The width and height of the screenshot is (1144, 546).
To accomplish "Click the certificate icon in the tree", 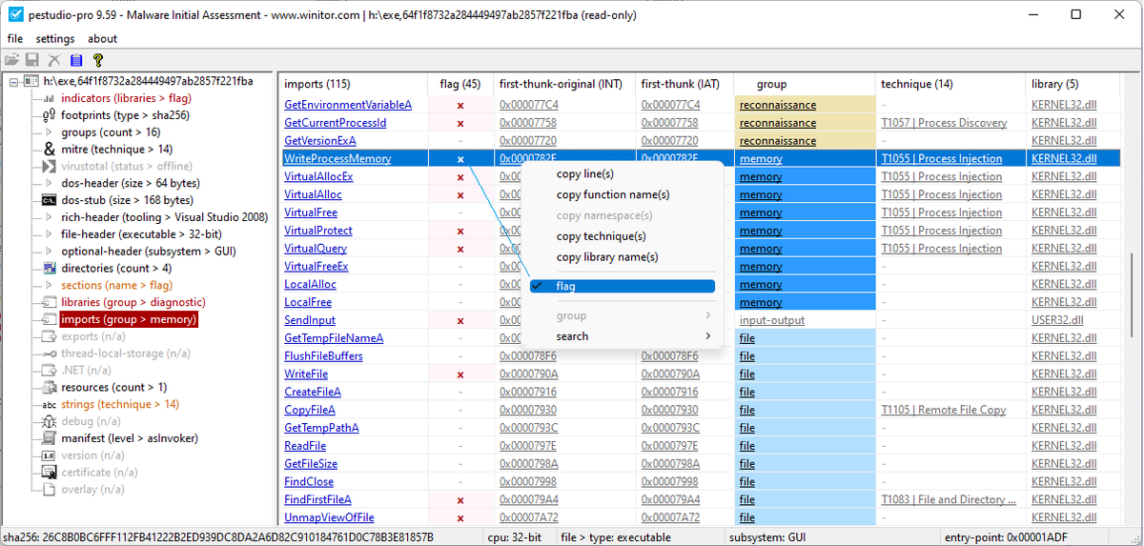I will 50,473.
